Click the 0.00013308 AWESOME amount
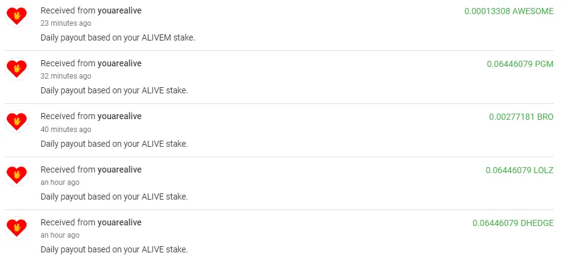564x261 pixels. pyautogui.click(x=509, y=11)
